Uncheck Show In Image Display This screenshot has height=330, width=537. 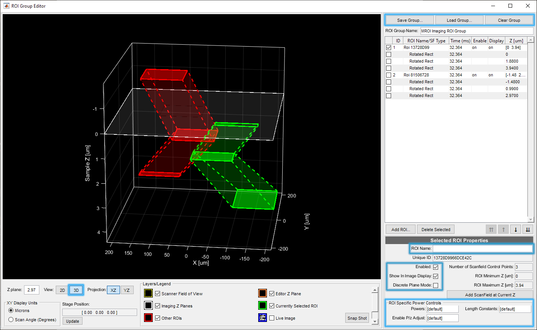pyautogui.click(x=435, y=276)
